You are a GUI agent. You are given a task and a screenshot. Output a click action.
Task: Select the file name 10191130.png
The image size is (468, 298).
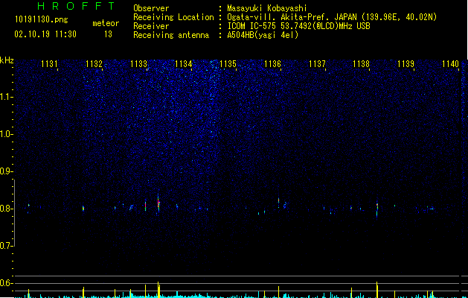click(42, 19)
